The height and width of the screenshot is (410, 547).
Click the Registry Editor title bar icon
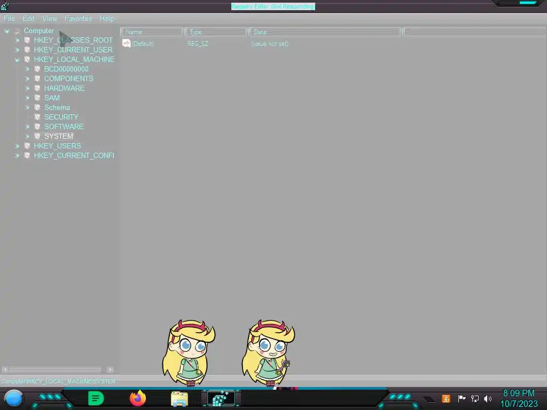point(5,6)
